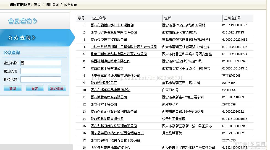The image size is (270, 150).
Task: Select registration number 6101012415795
Action: (x=233, y=32)
